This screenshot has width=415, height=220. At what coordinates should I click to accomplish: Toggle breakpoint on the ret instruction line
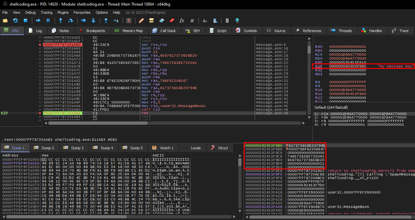click(x=40, y=113)
